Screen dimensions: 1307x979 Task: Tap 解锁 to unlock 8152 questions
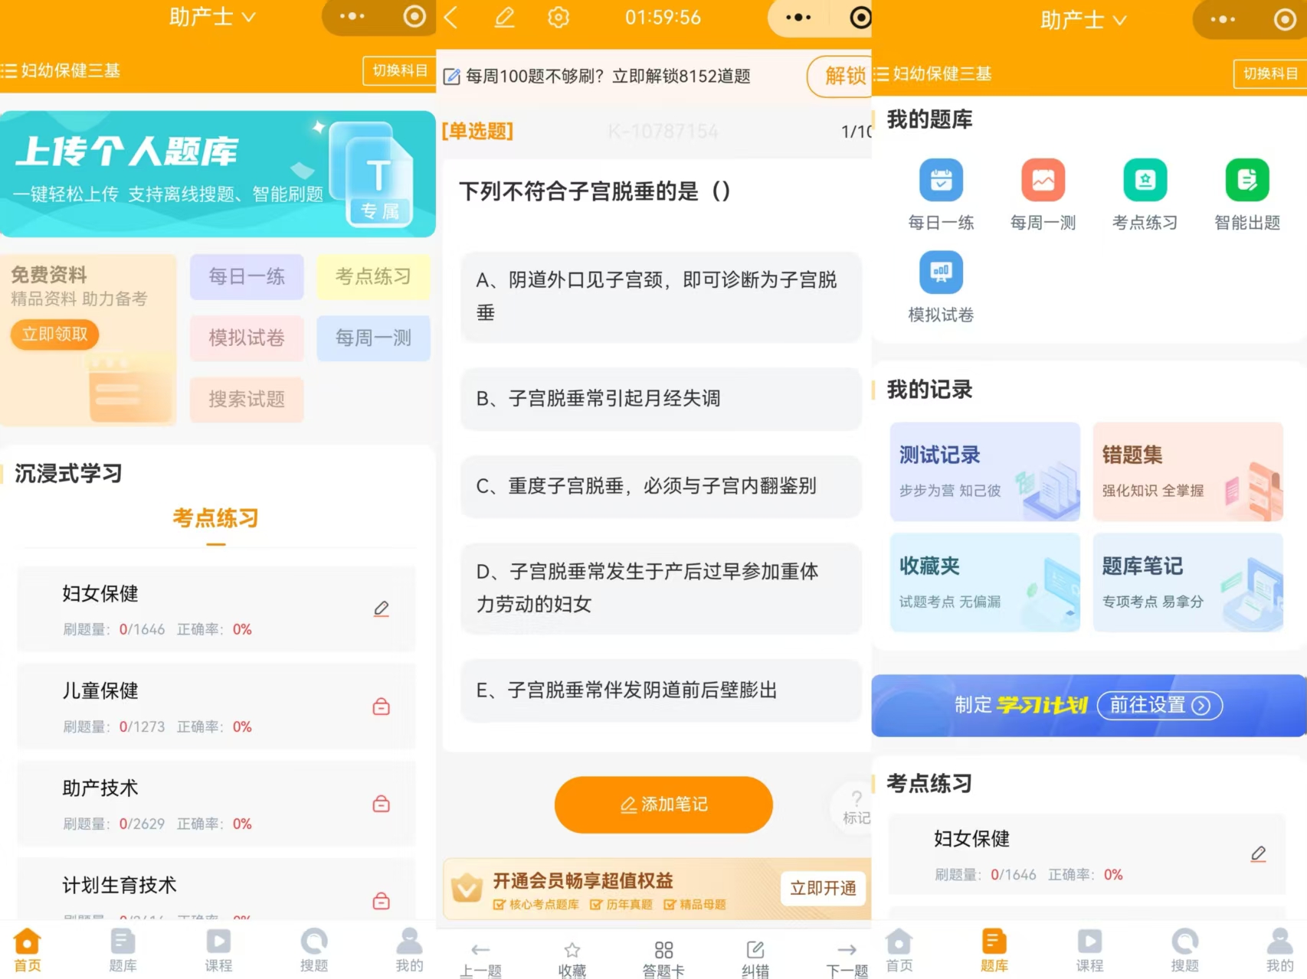(x=840, y=76)
